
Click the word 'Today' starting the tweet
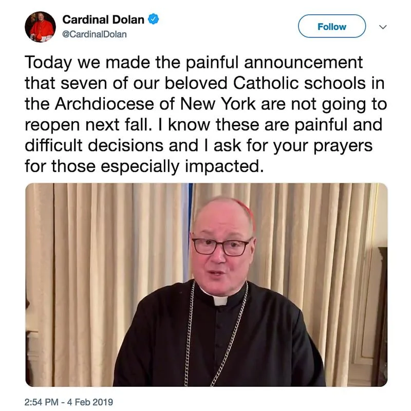click(x=48, y=63)
